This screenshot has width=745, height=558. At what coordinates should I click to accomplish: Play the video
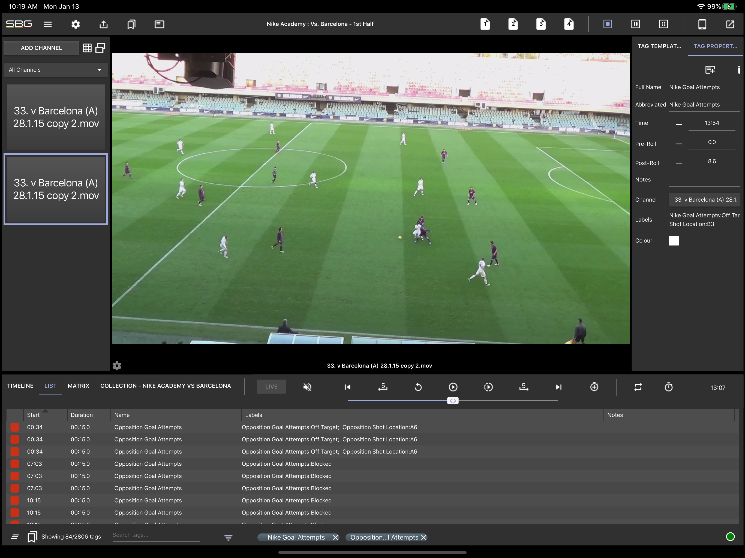tap(453, 387)
